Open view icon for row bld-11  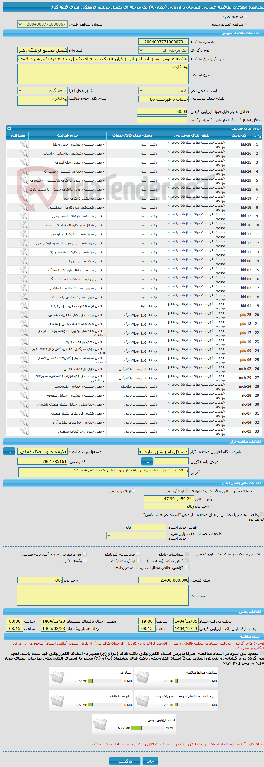(24, 252)
